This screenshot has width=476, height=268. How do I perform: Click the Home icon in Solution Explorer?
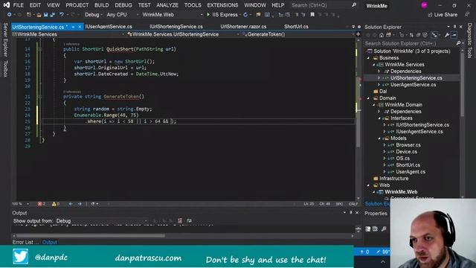click(x=382, y=35)
